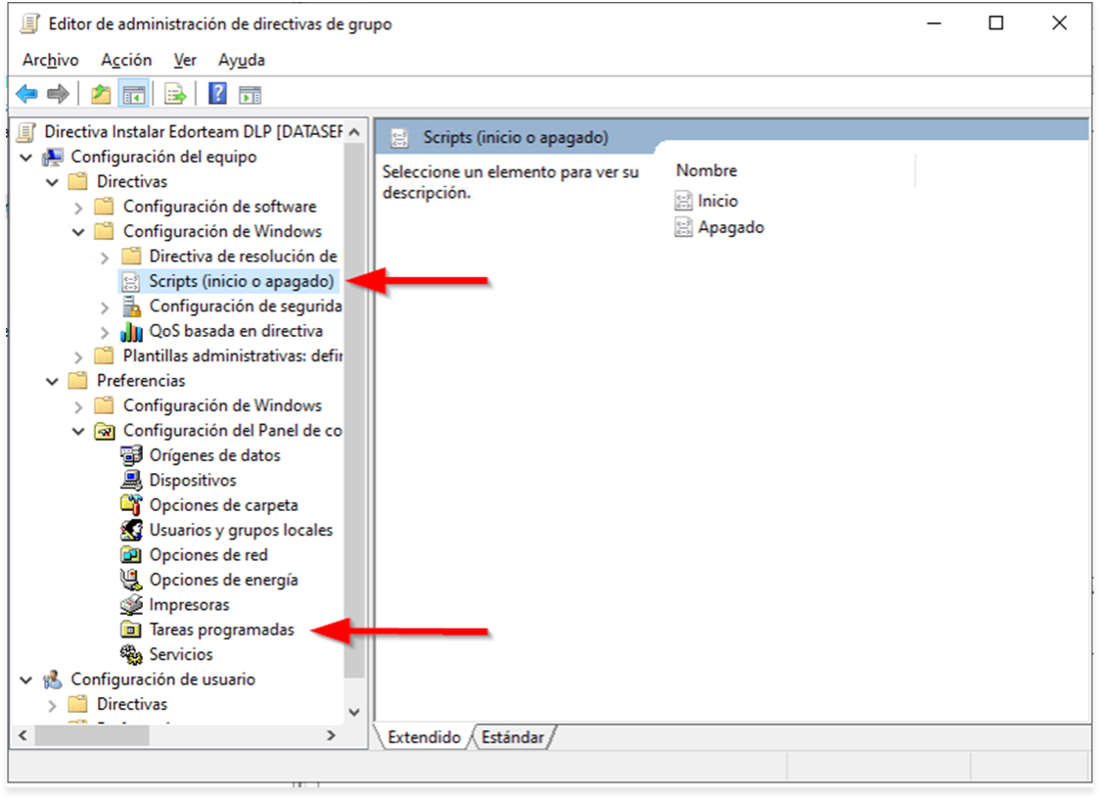Image resolution: width=1100 pixels, height=799 pixels.
Task: Click the Inicio script icon in list
Action: coord(683,201)
